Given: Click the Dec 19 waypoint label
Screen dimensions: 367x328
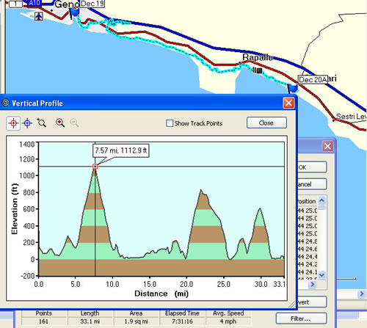Looking at the screenshot, I should [x=92, y=4].
